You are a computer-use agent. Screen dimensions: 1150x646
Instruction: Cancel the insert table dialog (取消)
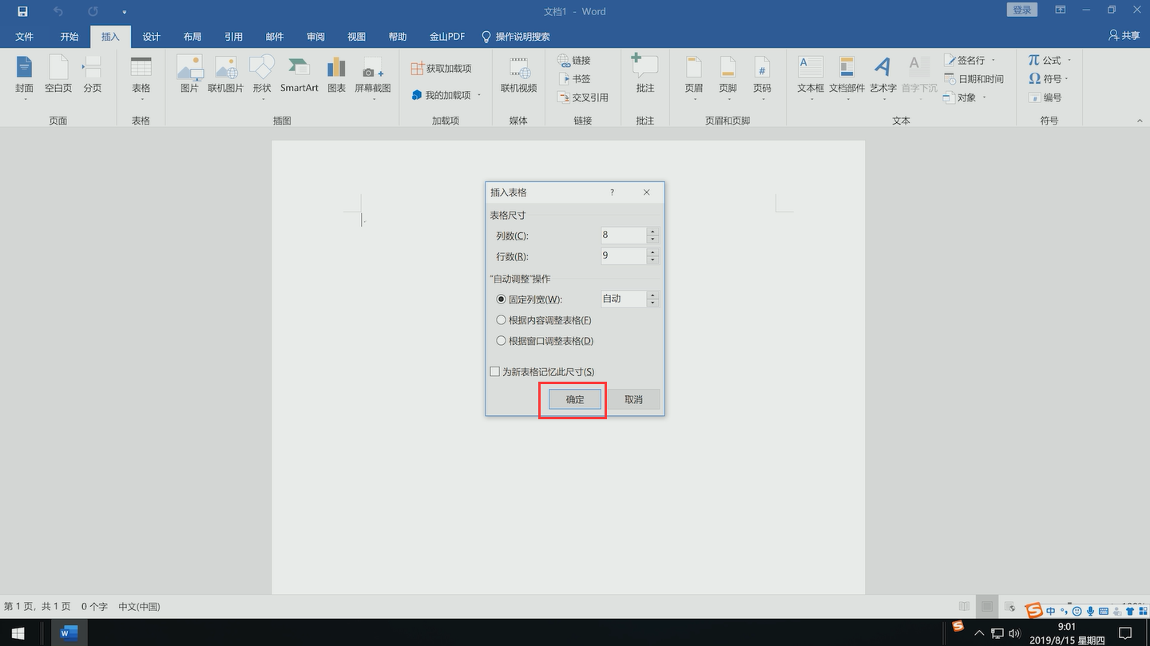(x=633, y=399)
